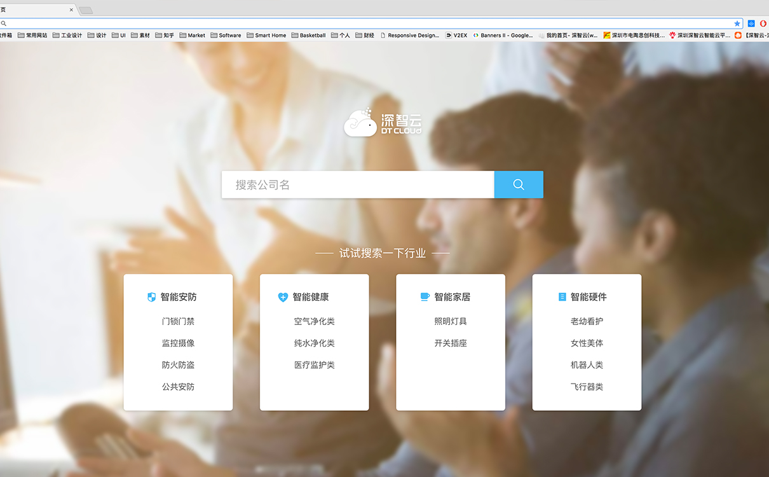Open the 知乎 bookmark folder
The image size is (769, 477).
(x=165, y=36)
